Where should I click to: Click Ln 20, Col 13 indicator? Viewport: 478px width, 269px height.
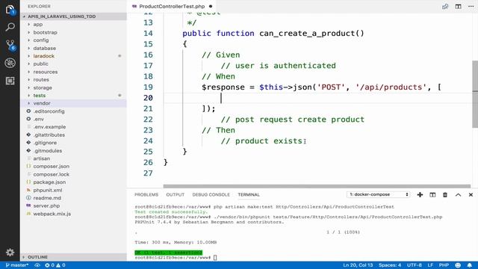point(358,265)
